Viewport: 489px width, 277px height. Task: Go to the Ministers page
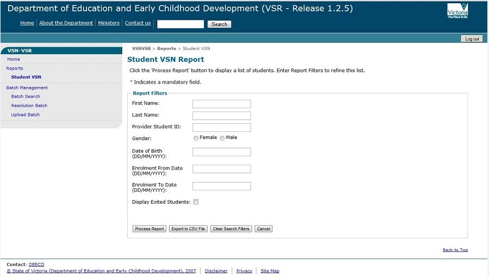pyautogui.click(x=109, y=23)
